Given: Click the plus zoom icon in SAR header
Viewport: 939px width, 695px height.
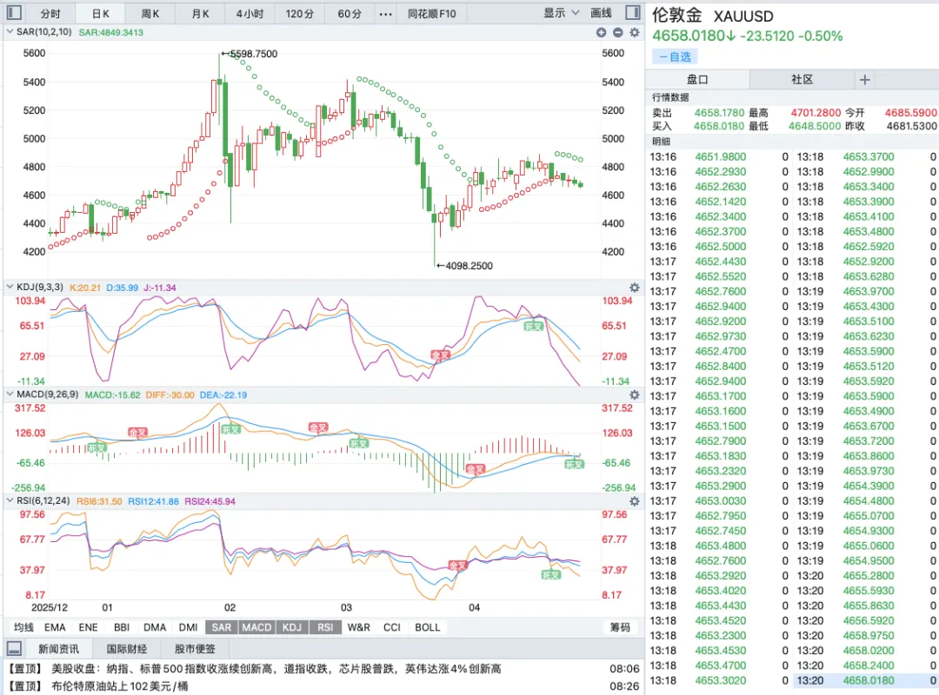Looking at the screenshot, I should [602, 32].
